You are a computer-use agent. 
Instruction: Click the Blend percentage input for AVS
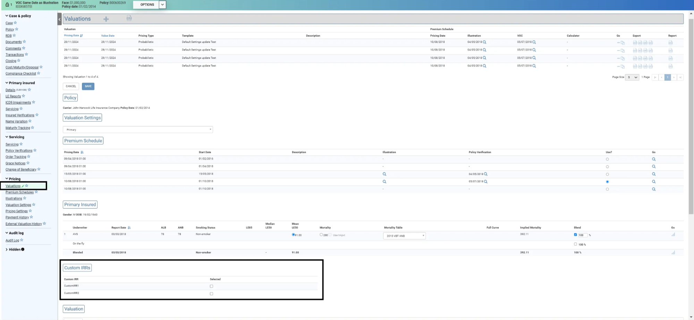pos(582,235)
